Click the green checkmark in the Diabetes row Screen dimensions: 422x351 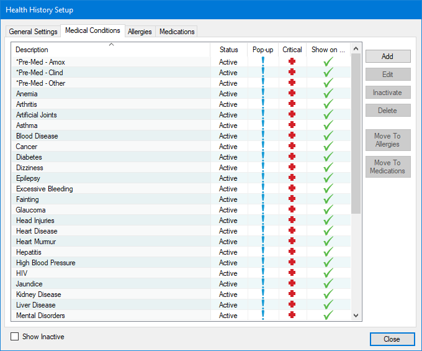(328, 157)
